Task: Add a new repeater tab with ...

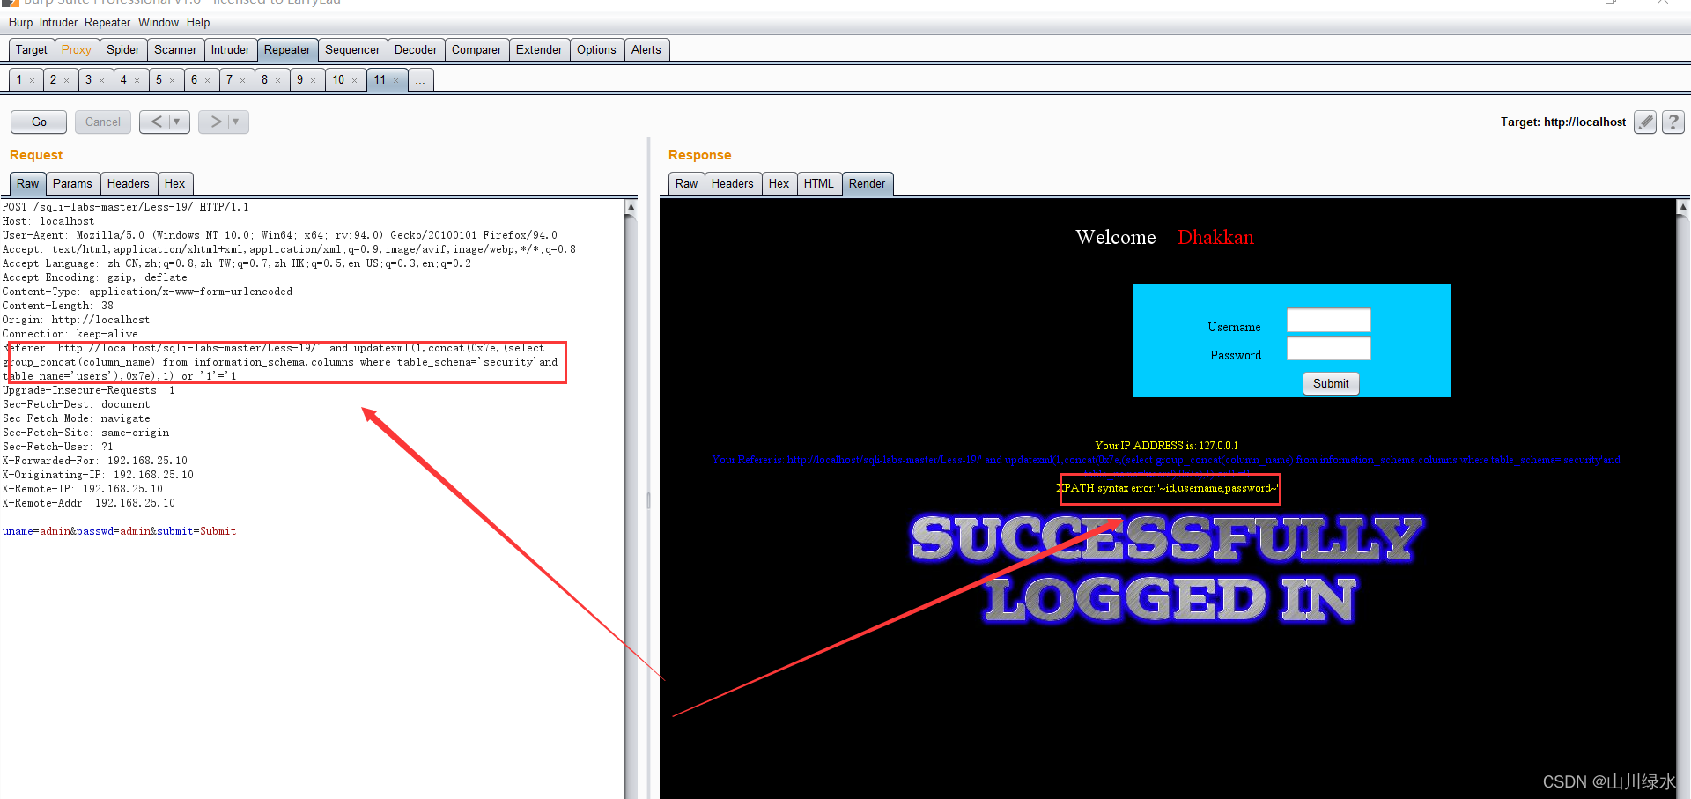Action: (x=421, y=80)
